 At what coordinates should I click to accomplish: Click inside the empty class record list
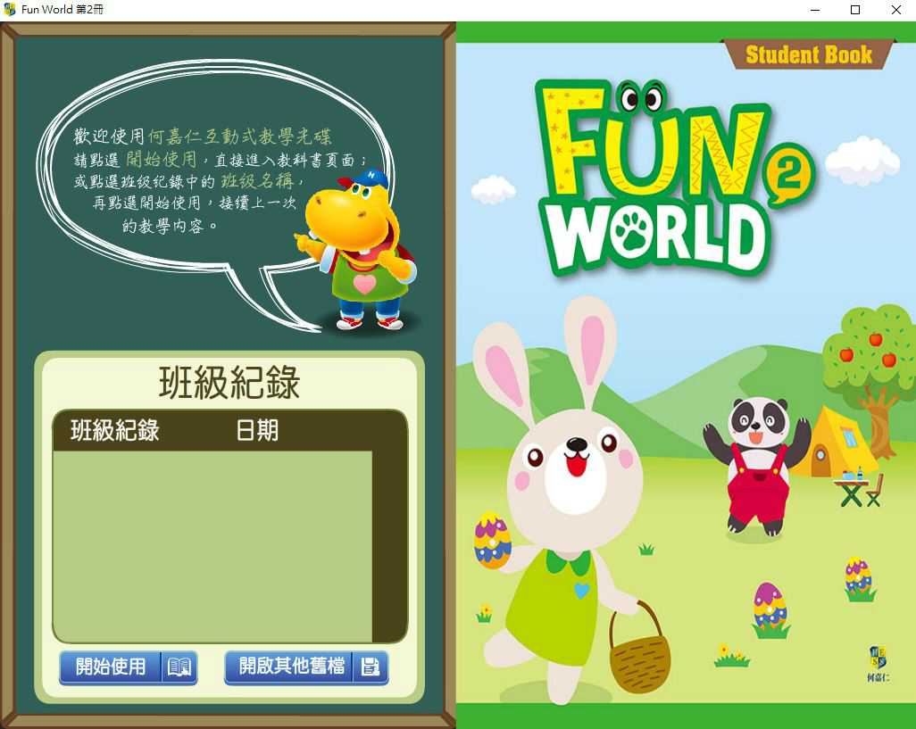point(212,546)
